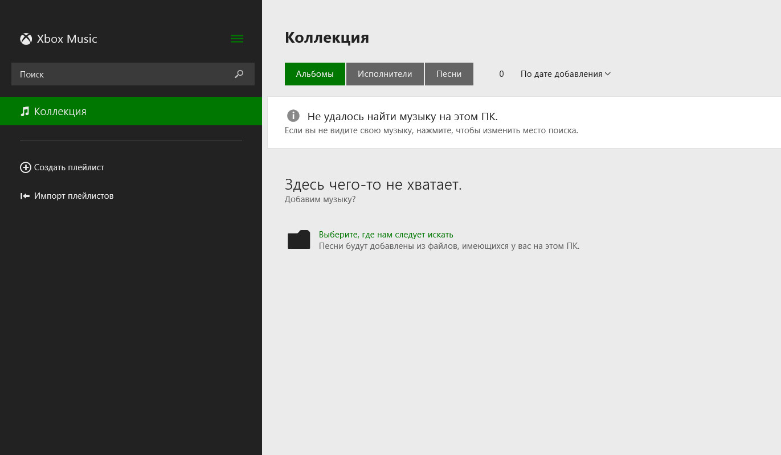
Task: Click the Выберите, где нам следует искать link
Action: [x=386, y=235]
